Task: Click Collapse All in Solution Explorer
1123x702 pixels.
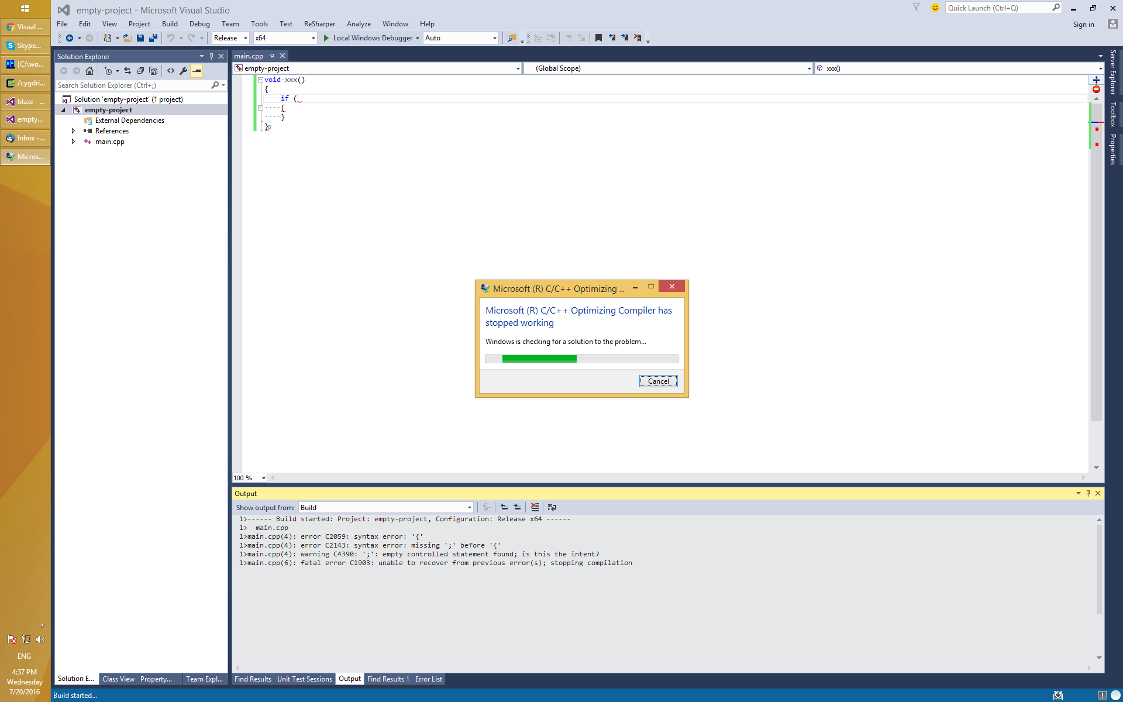Action: pyautogui.click(x=140, y=71)
